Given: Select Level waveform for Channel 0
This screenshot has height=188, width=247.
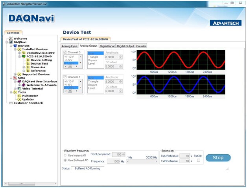Looking at the screenshot, I should coord(92,64).
